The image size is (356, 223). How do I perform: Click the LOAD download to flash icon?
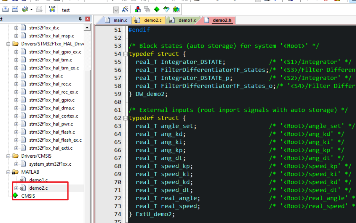tap(52, 9)
